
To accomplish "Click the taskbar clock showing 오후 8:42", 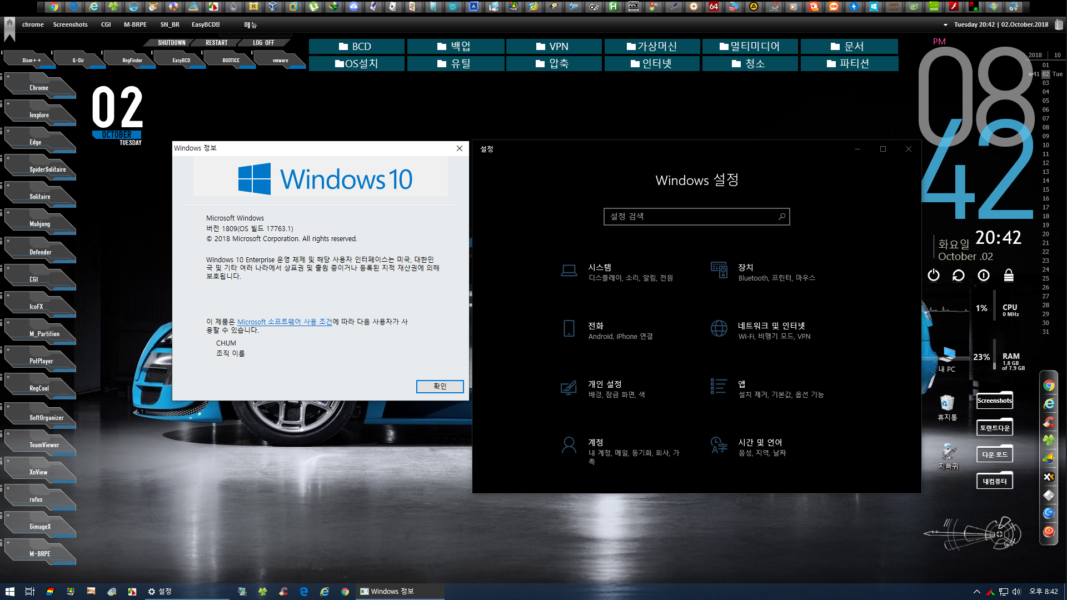I will pyautogui.click(x=1043, y=592).
